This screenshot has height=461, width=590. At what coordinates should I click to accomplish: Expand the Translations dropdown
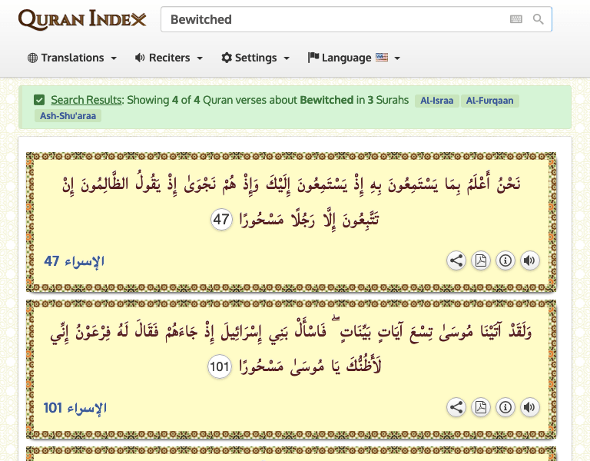tap(72, 58)
